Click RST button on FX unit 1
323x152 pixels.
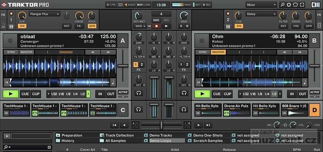click(67, 26)
